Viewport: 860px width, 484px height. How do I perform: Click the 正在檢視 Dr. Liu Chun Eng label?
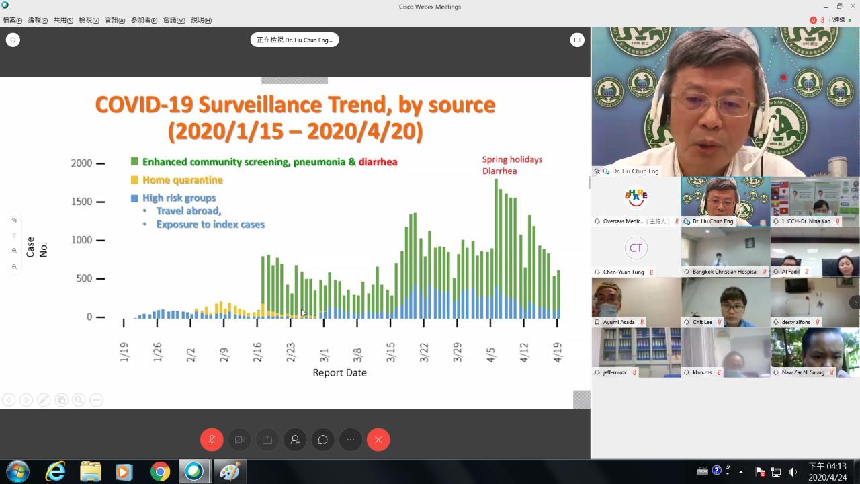coord(294,40)
